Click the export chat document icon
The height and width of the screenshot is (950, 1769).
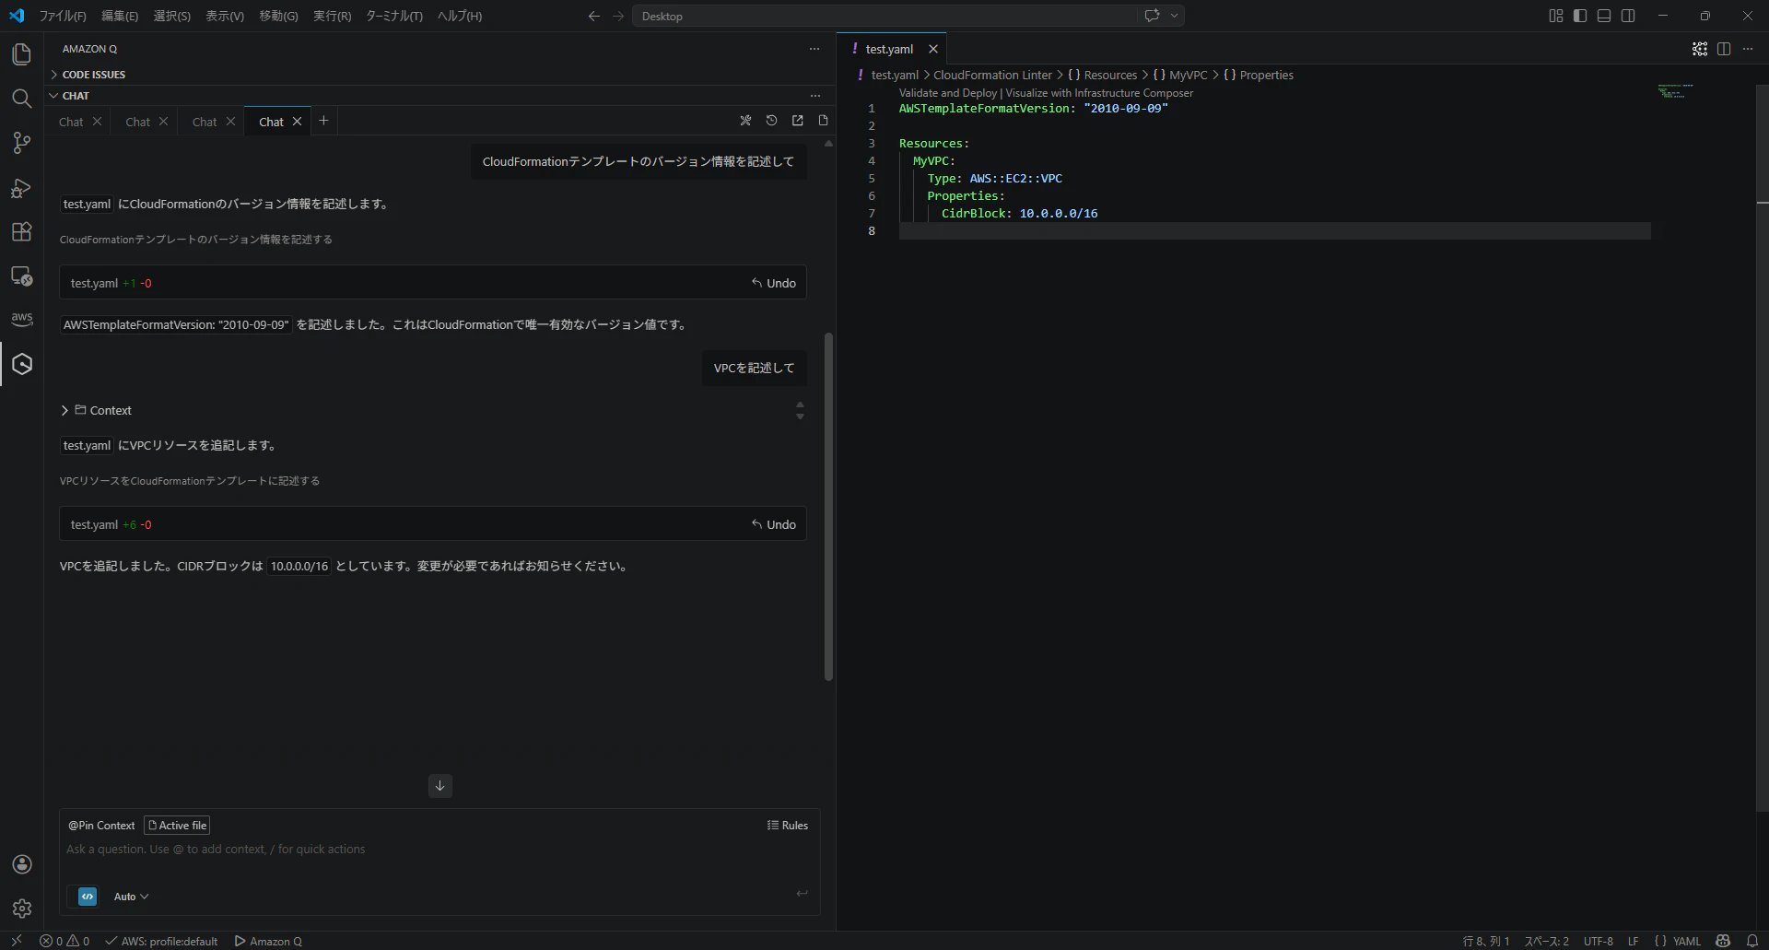point(823,121)
